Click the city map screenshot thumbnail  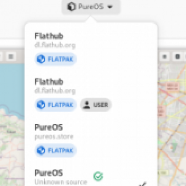[172, 124]
